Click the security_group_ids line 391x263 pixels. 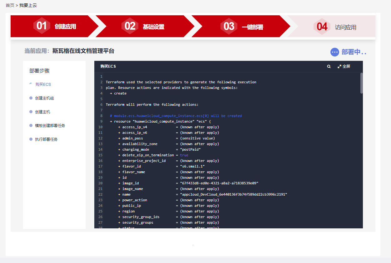pos(169,217)
